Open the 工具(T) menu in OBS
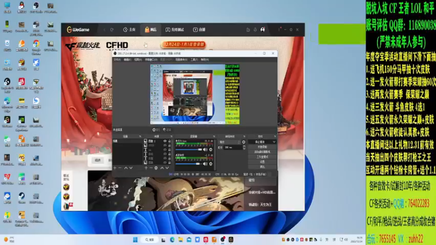Screen dimensions: 436x245 [x=194, y=60]
